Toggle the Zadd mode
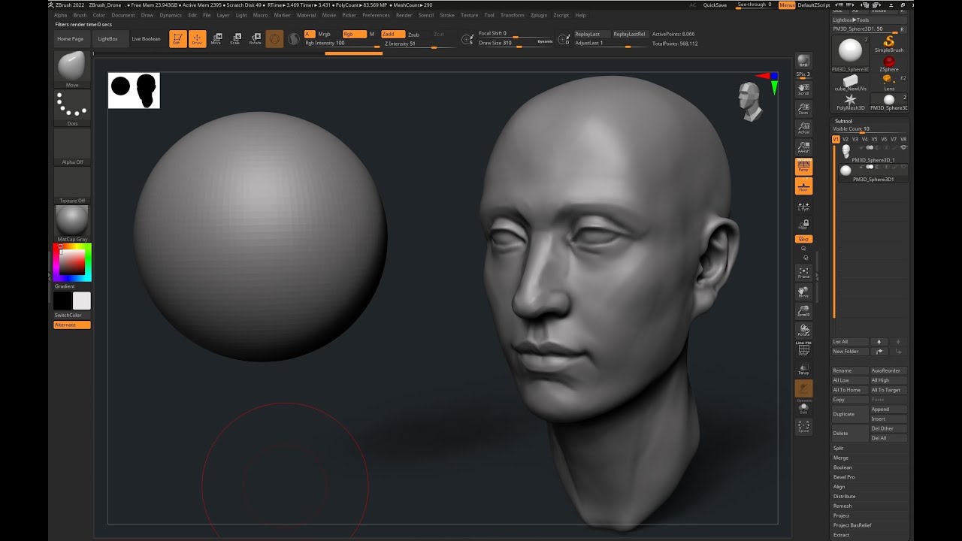This screenshot has height=541, width=962. coord(393,35)
